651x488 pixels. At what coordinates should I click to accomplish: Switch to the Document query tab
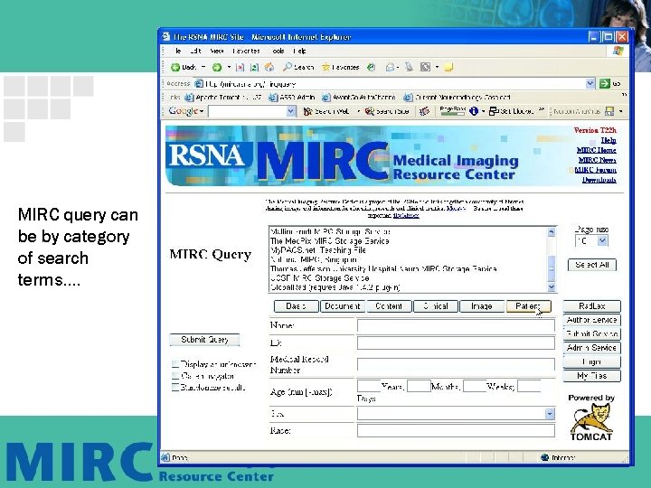(x=343, y=306)
